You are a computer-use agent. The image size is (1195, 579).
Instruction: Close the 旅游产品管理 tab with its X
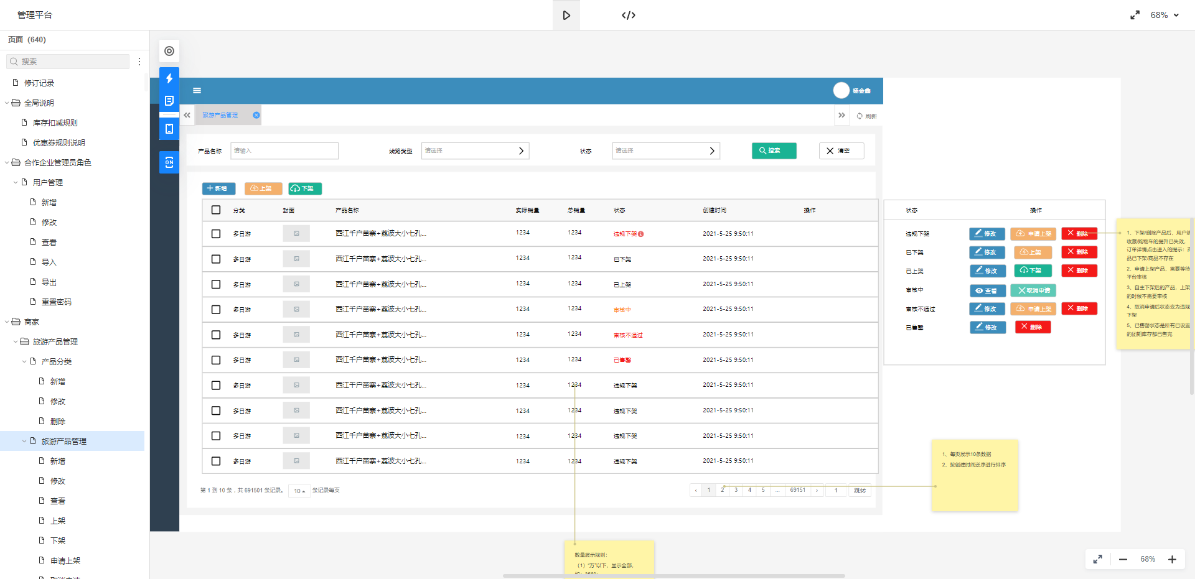click(x=256, y=115)
